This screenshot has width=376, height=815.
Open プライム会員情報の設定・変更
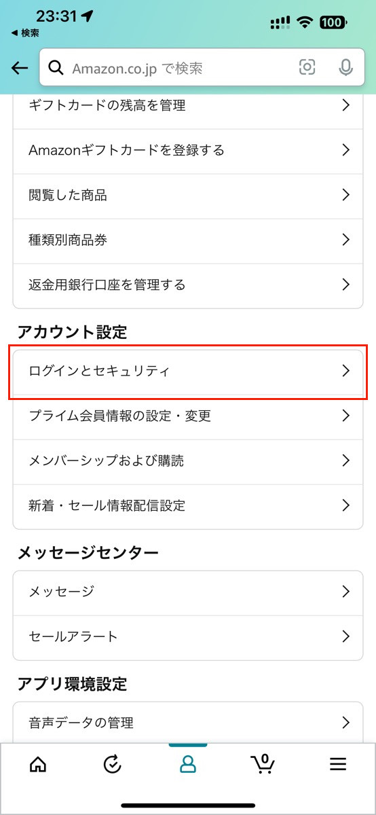click(x=188, y=416)
